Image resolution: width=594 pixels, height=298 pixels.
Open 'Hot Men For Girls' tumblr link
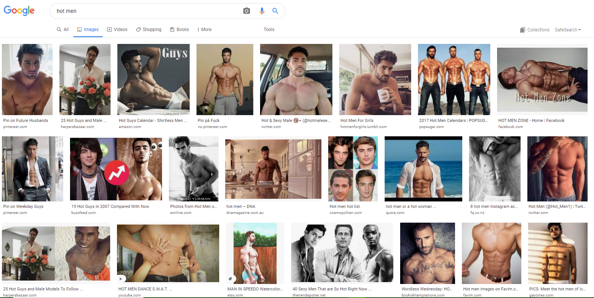[x=357, y=120]
